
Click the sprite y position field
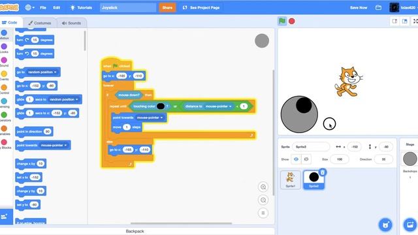point(386,147)
